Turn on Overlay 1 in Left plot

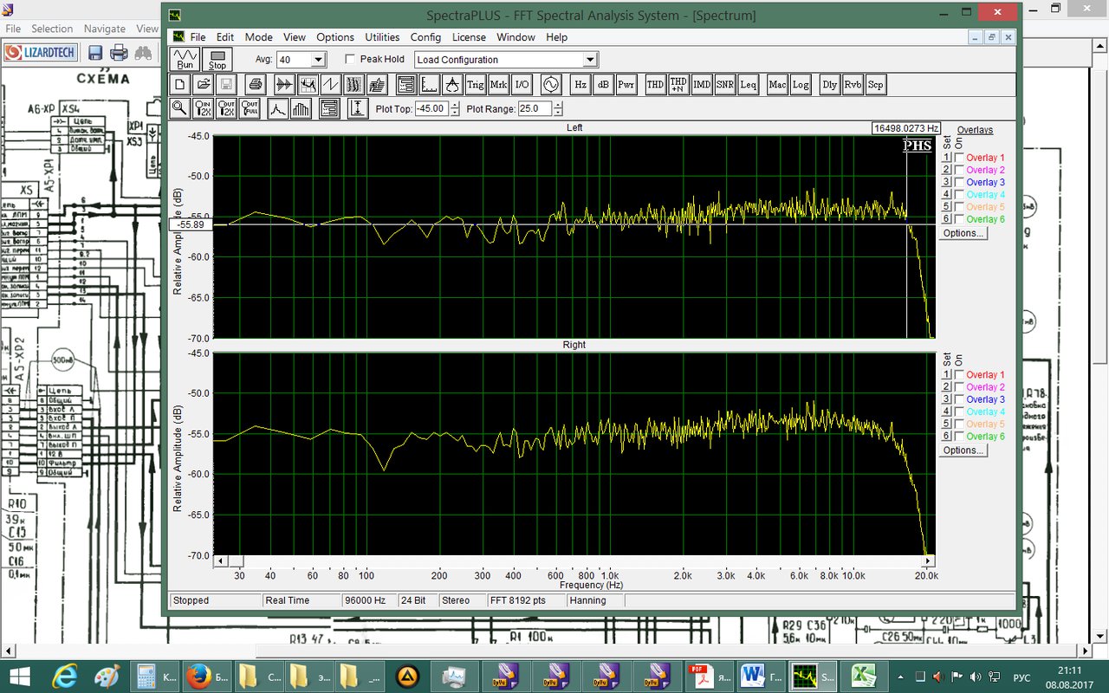pyautogui.click(x=958, y=158)
